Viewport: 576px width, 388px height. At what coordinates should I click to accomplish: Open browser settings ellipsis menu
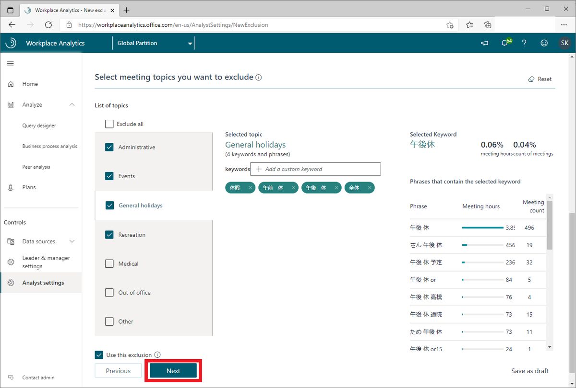[x=564, y=24]
